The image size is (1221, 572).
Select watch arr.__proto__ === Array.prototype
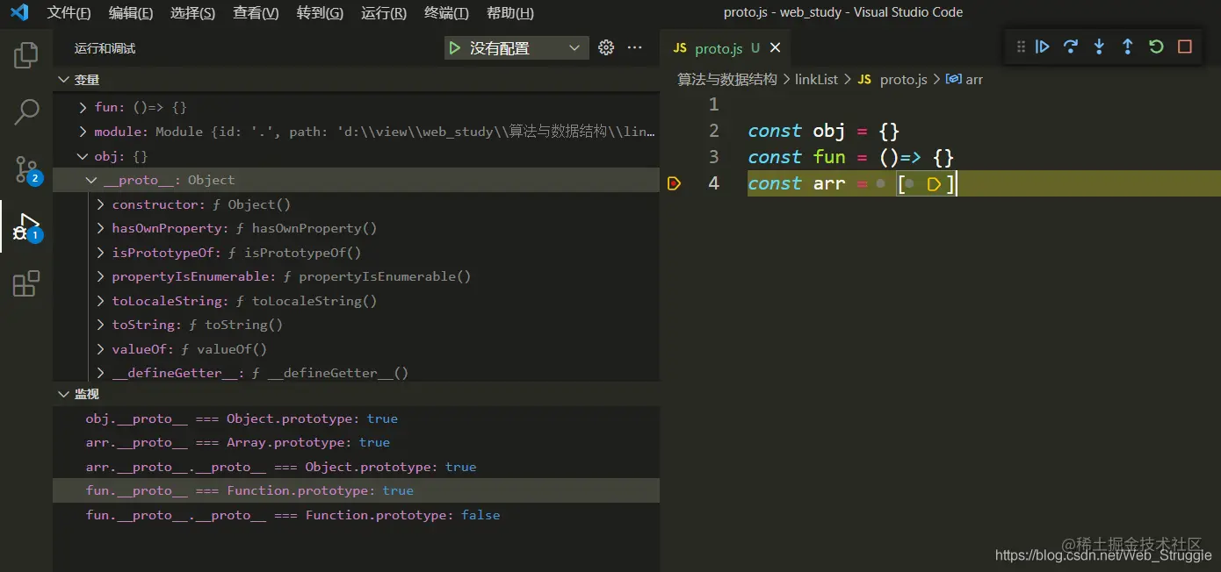click(356, 442)
